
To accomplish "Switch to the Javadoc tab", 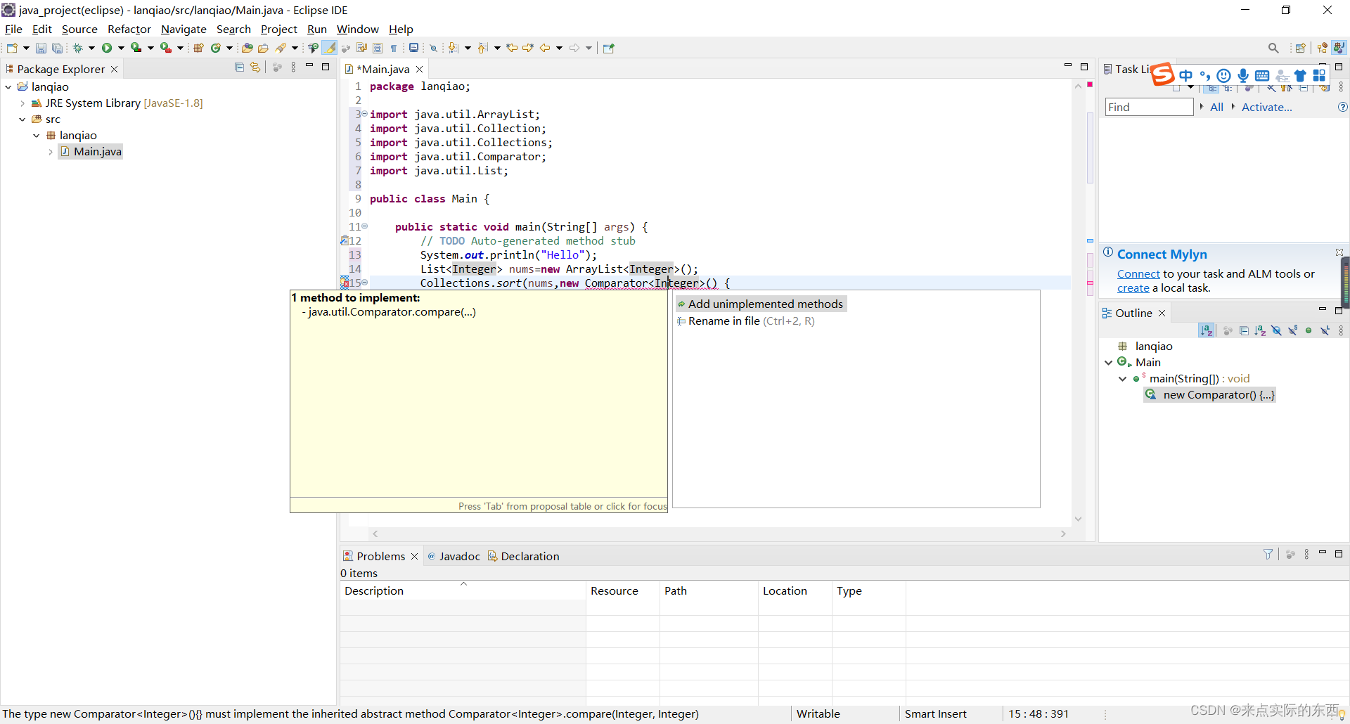I will [460, 556].
